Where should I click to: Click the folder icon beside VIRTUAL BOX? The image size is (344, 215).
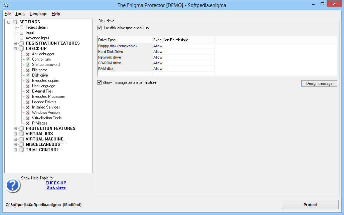tap(21, 134)
